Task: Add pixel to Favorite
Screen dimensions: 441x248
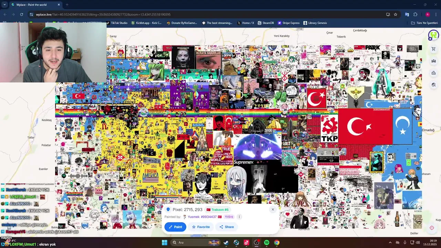Action: (201, 227)
